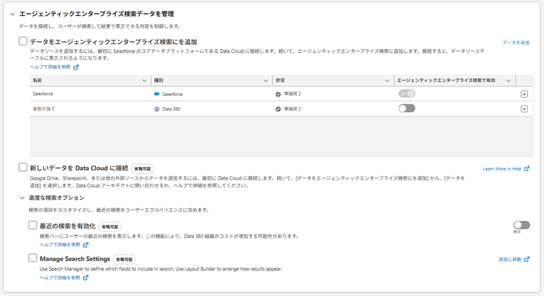Screen dimensions: 544x296
Task: Open ヘルプで詳細を参照 under 最近の検索を有効化
Action: (60, 245)
